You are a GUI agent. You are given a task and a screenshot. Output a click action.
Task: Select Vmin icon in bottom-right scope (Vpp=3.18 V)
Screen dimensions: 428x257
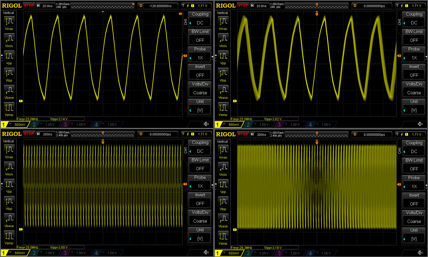223,167
